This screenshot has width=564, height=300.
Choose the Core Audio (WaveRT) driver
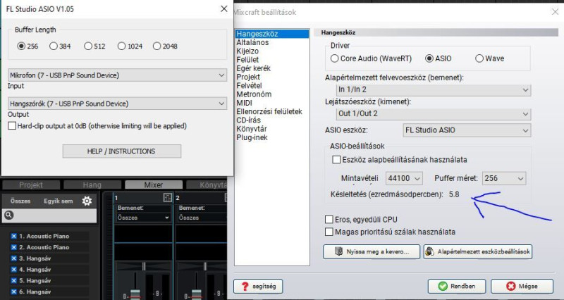pos(371,58)
